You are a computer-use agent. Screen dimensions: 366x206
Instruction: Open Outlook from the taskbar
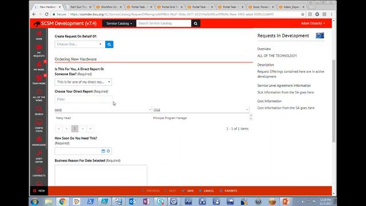coord(132,201)
